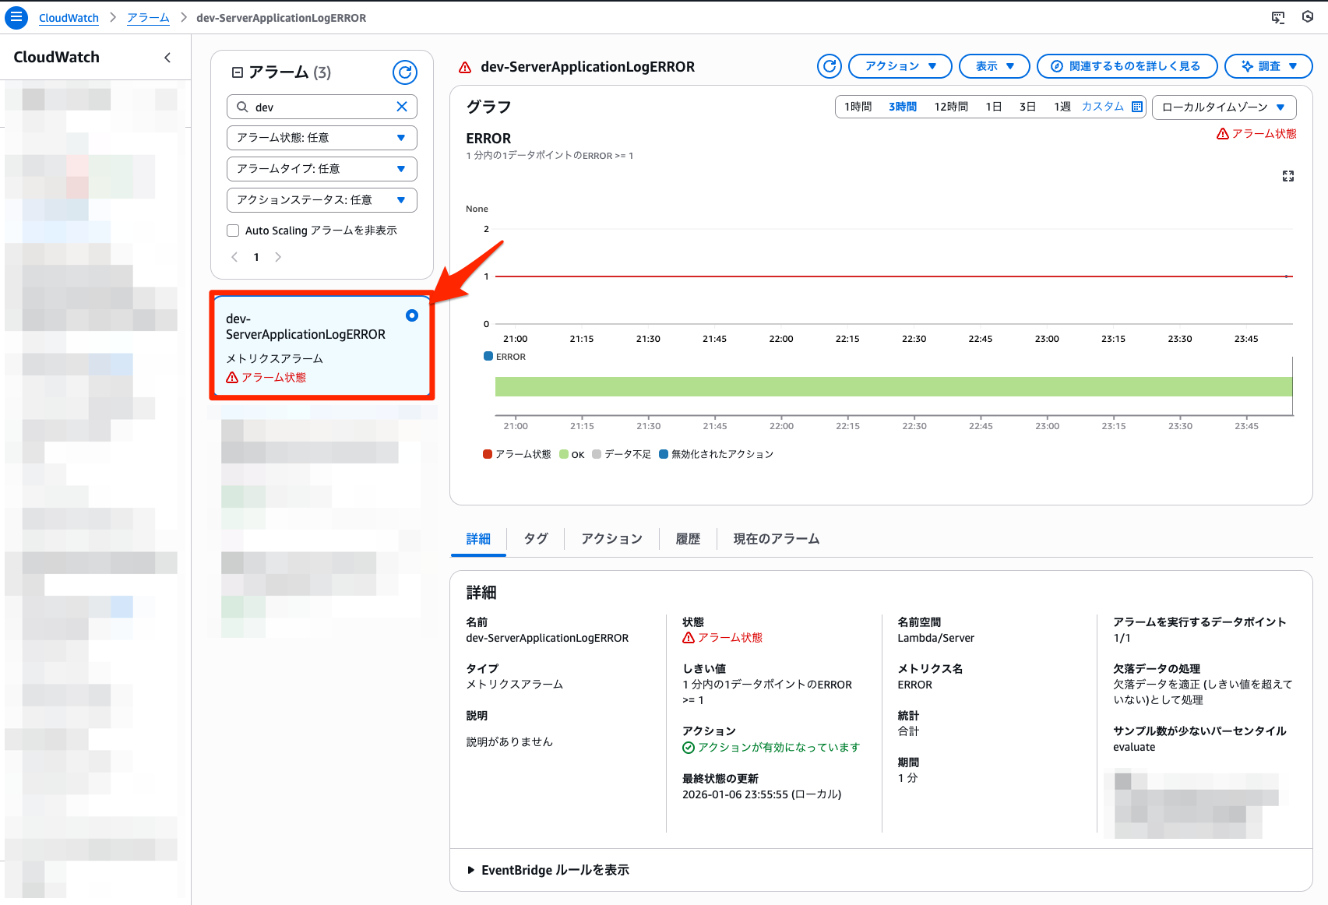Screen dimensions: 1328x905
Task: Click the search magnifier icon
Action: pyautogui.click(x=243, y=107)
